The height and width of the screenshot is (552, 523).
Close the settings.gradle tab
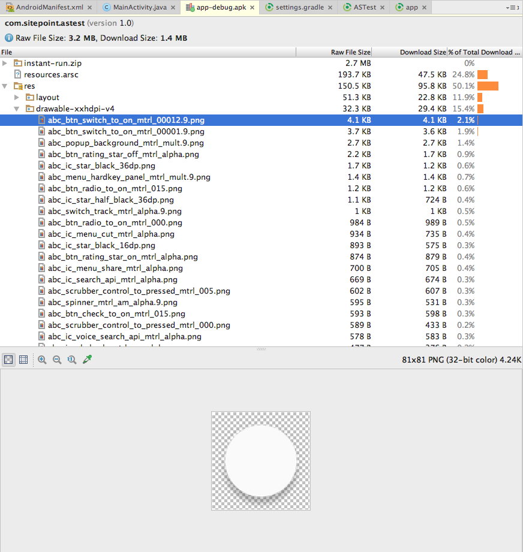(x=330, y=7)
